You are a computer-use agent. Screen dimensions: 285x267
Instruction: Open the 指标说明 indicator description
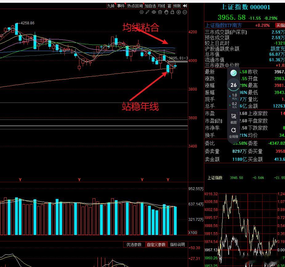[x=177, y=245]
